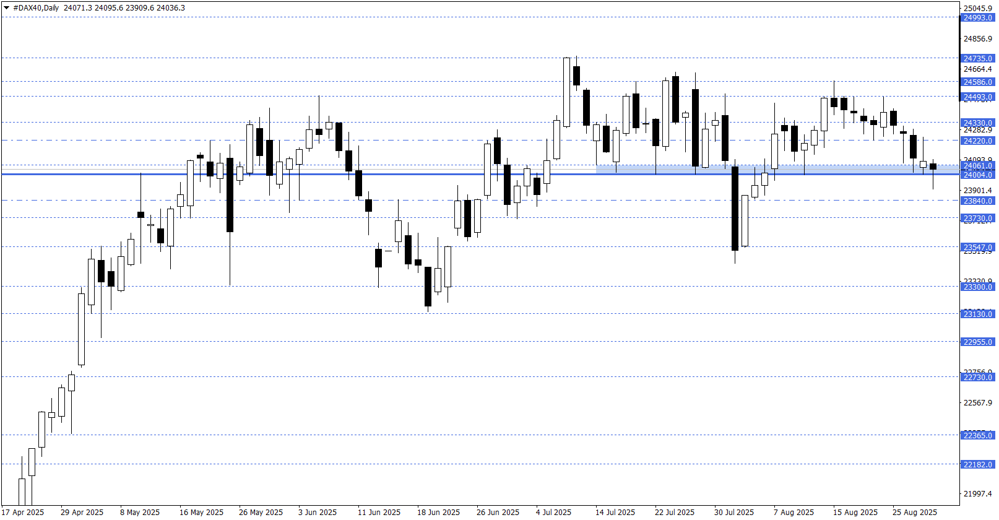Click the 24004.0 support line label
Viewport: 999px width, 520px height.
(978, 175)
